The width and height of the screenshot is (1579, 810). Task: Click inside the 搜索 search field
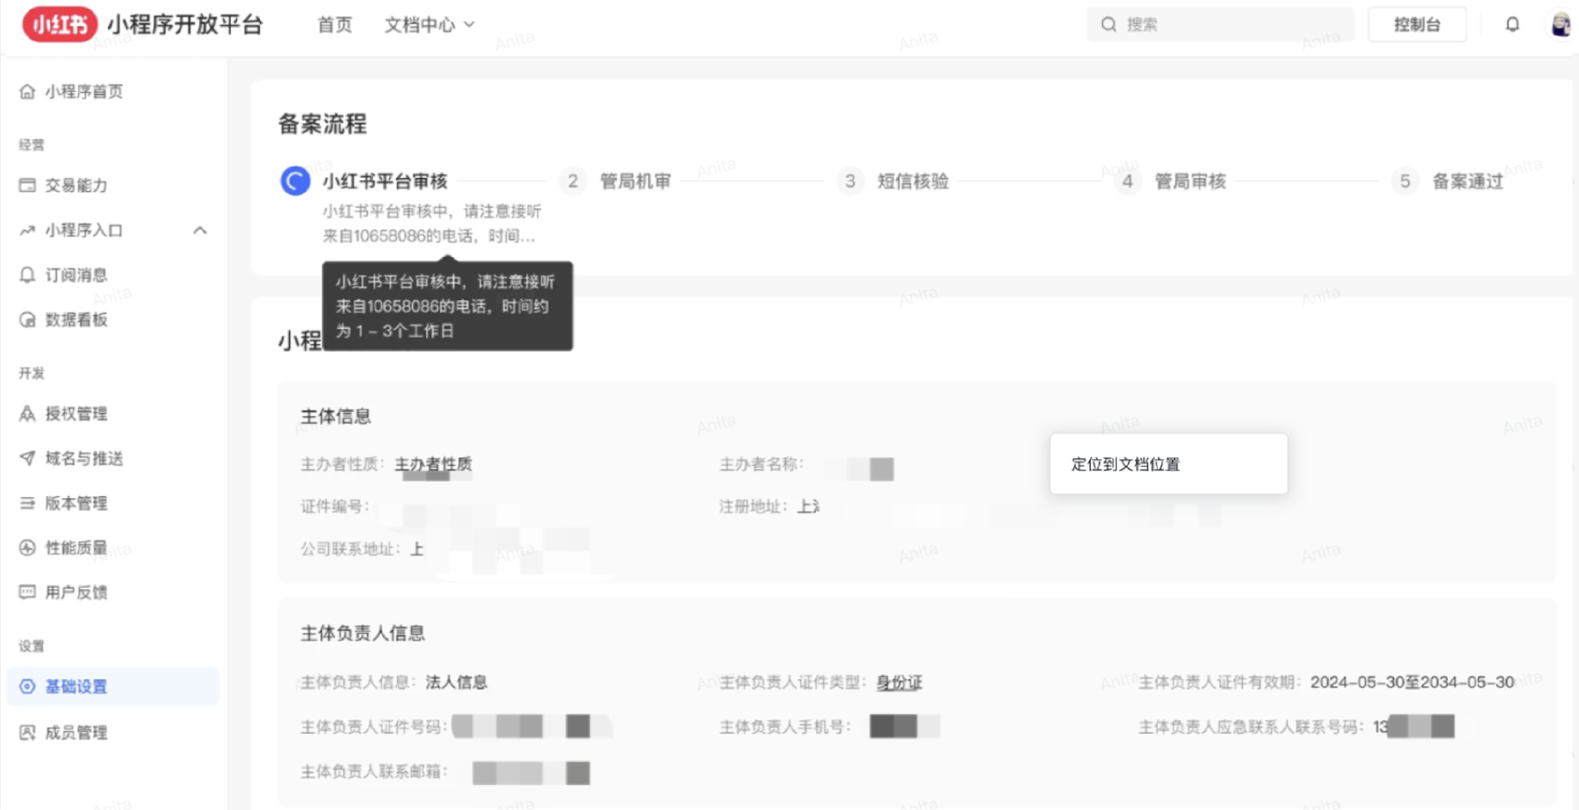click(x=1220, y=24)
